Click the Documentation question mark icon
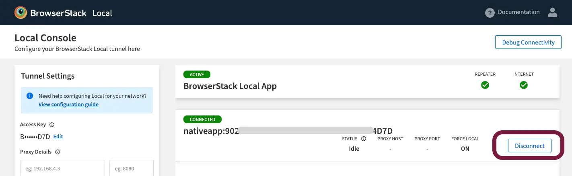Image resolution: width=572 pixels, height=176 pixels. pos(489,13)
